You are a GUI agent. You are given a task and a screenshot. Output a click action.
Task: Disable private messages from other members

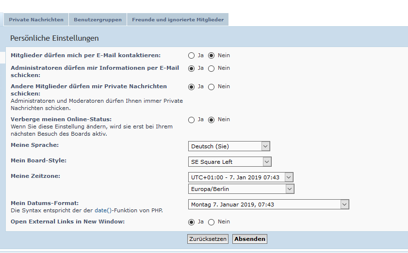click(211, 87)
